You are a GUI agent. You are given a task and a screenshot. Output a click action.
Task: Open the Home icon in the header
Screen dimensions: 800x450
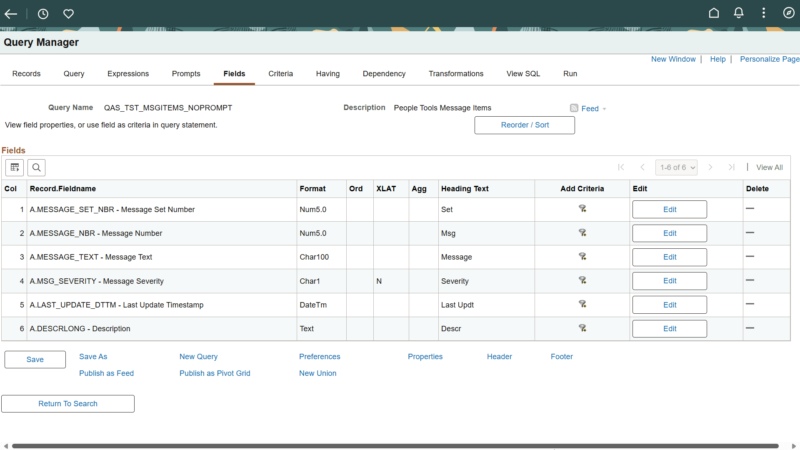(x=714, y=13)
